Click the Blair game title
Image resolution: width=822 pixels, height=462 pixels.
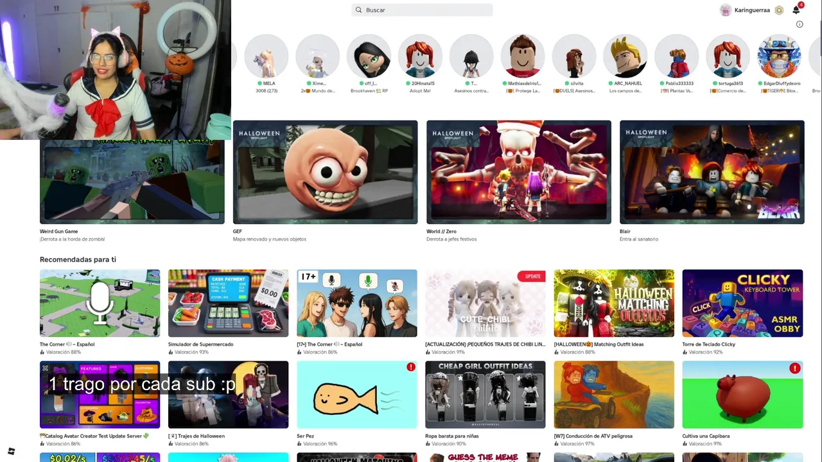tap(625, 231)
